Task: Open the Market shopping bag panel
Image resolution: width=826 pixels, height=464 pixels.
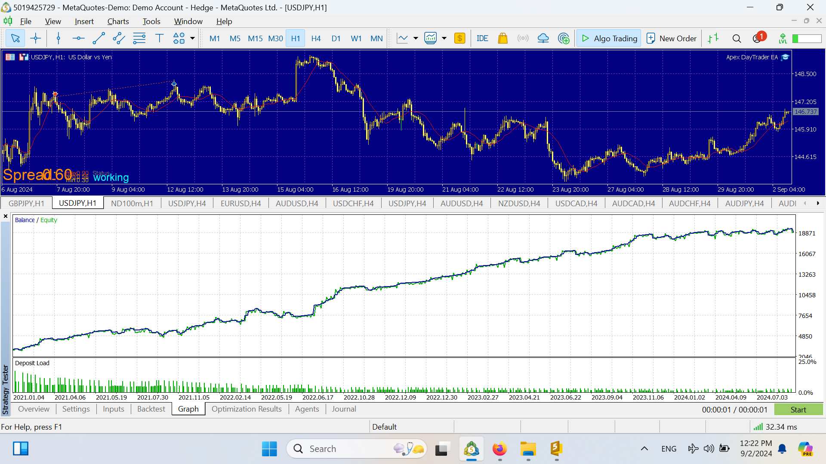Action: [x=503, y=38]
